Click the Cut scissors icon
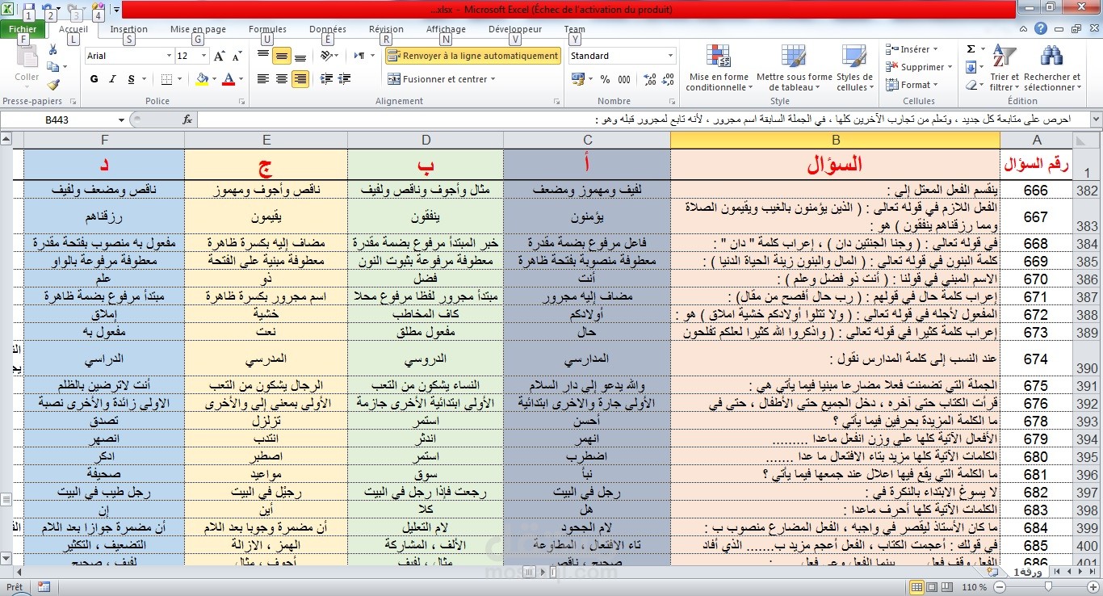The image size is (1103, 596). (x=53, y=49)
